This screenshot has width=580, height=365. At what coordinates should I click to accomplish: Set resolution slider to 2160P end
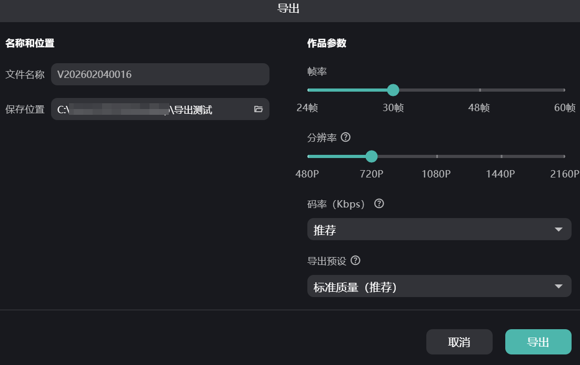(564, 156)
